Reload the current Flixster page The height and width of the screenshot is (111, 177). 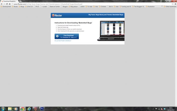(7, 4)
